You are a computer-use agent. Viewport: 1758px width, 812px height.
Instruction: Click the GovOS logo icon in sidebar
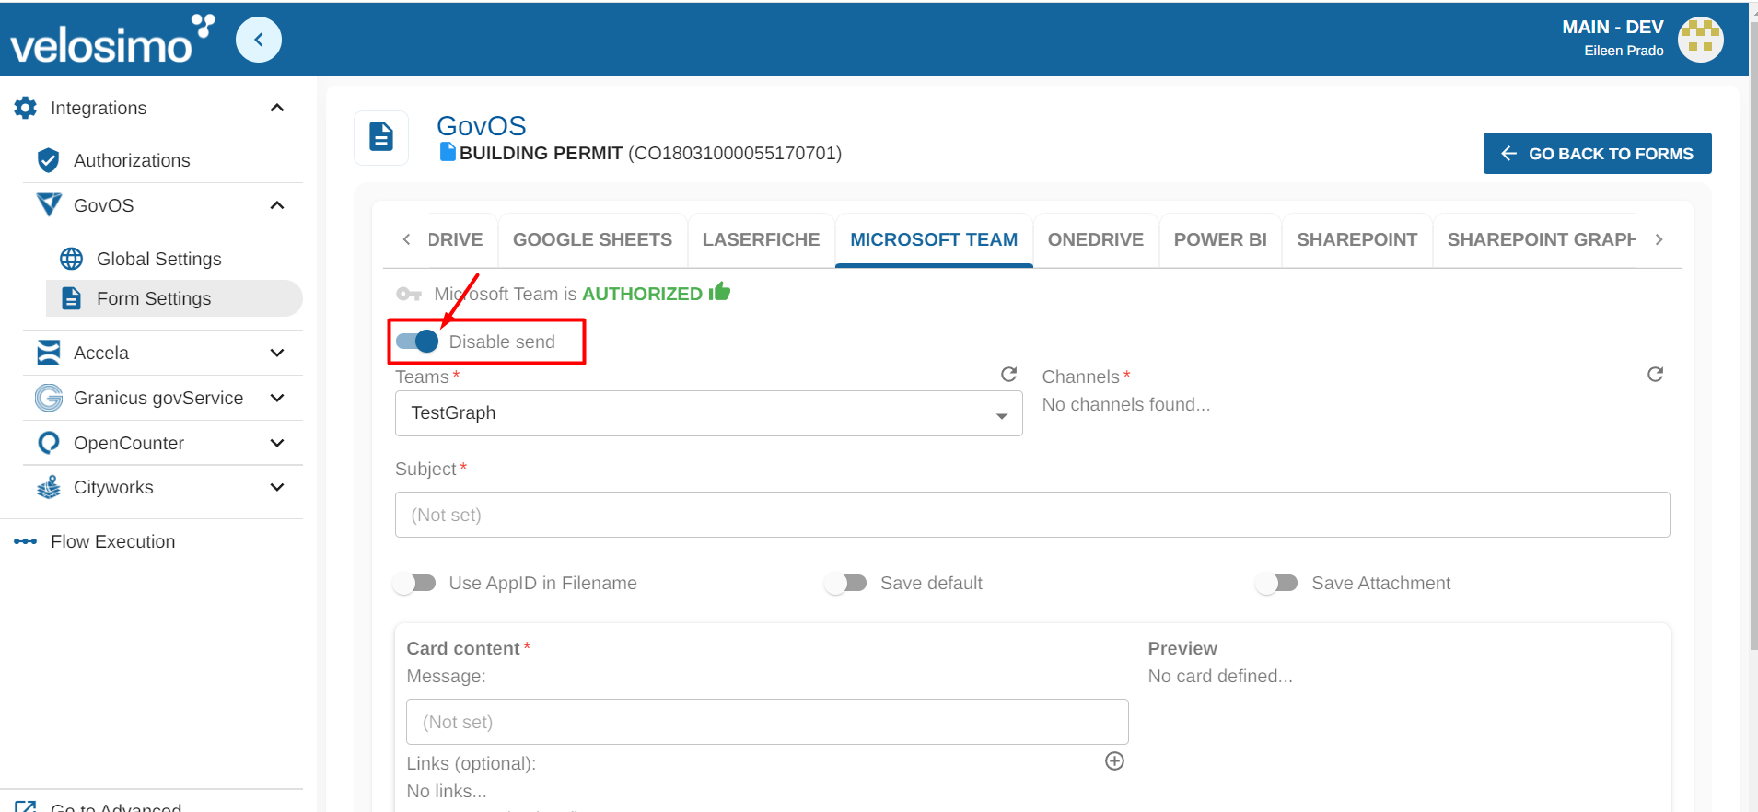[x=49, y=204]
